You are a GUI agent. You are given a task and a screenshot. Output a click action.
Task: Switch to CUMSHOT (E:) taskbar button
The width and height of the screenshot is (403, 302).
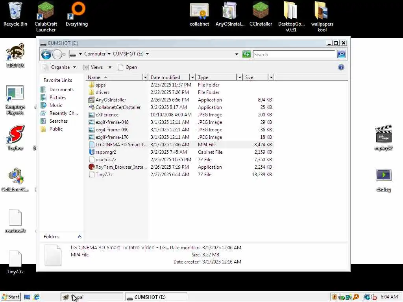point(156,297)
